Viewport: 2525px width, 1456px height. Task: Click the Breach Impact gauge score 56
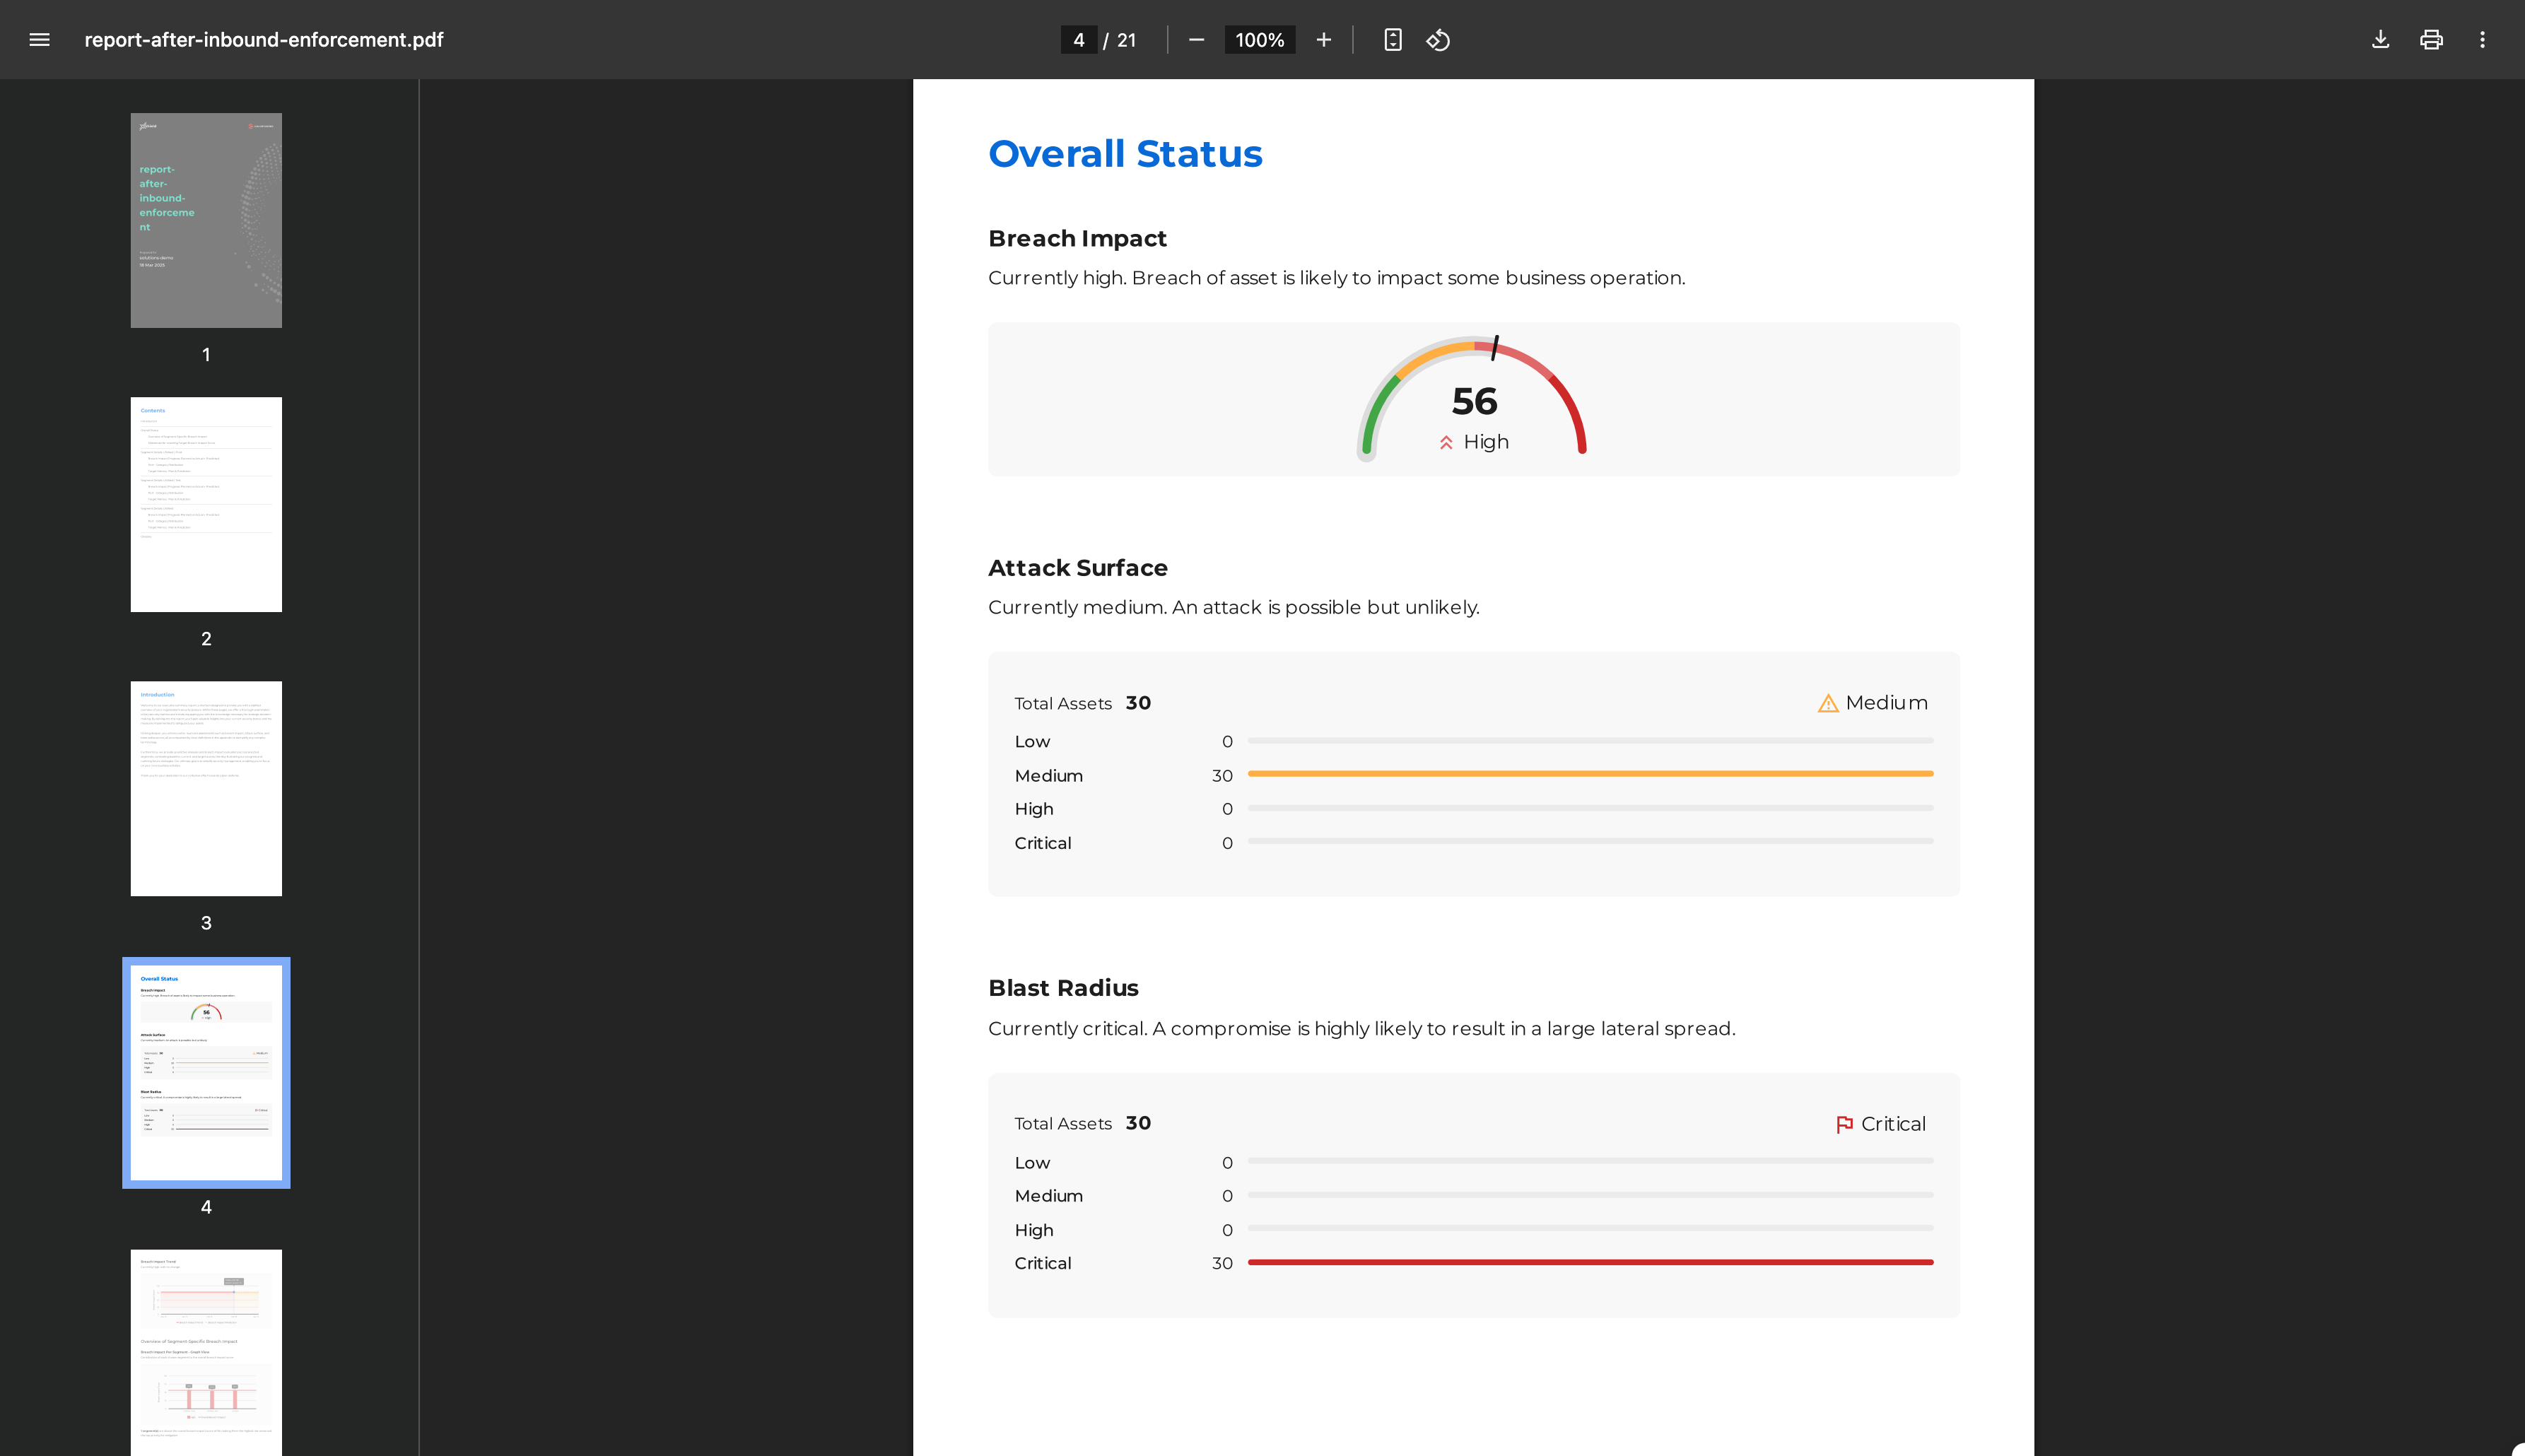[1474, 401]
